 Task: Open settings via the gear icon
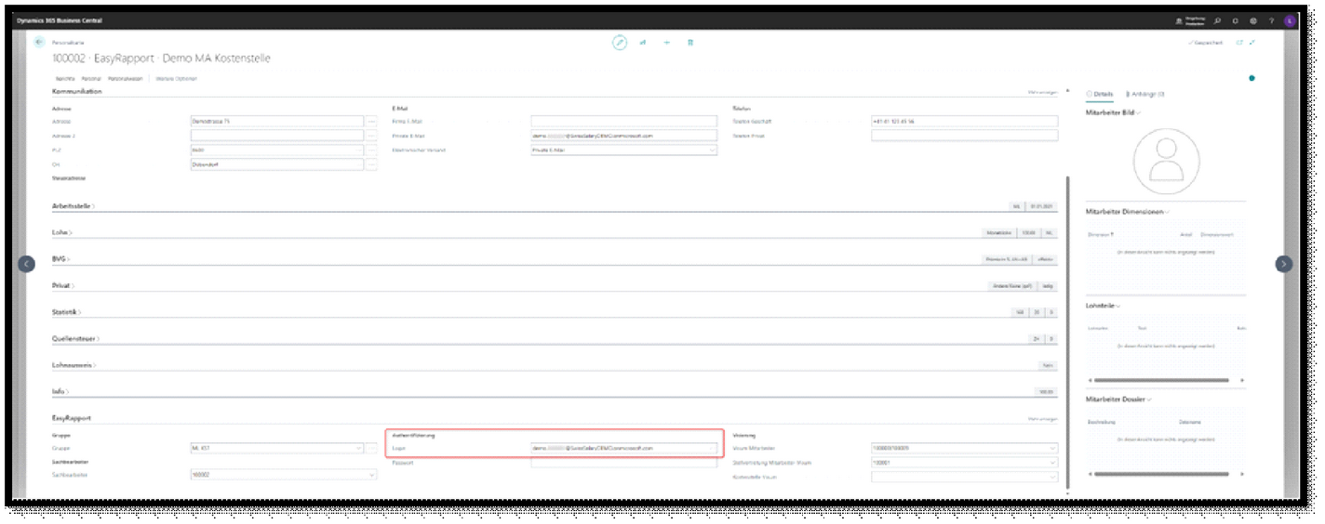point(1253,20)
